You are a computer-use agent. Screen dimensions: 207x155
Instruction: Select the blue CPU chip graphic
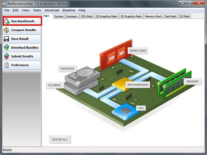point(125,112)
